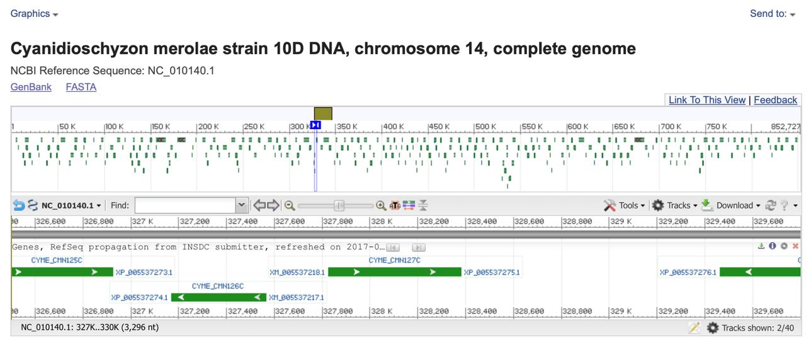Viewport: 806px width, 347px height.
Task: Open the GenBank link
Action: click(31, 87)
